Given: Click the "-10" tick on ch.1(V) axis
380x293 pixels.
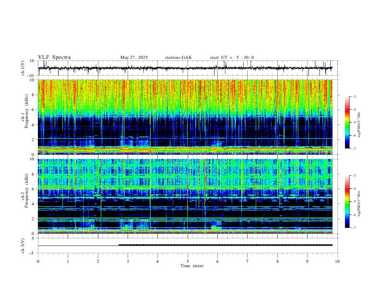Looking at the screenshot, I should [x=31, y=76].
